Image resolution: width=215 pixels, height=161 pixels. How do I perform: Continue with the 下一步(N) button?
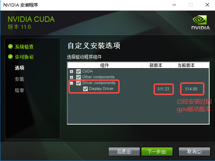(x=157, y=152)
